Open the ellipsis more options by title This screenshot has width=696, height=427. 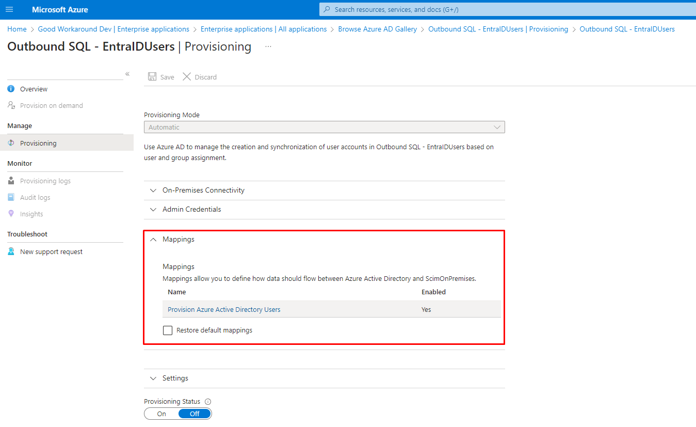click(x=268, y=46)
